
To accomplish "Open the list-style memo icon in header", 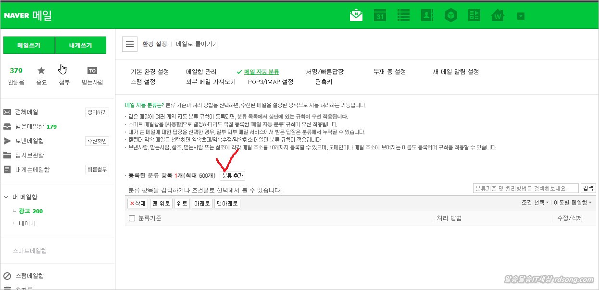I will pyautogui.click(x=403, y=15).
